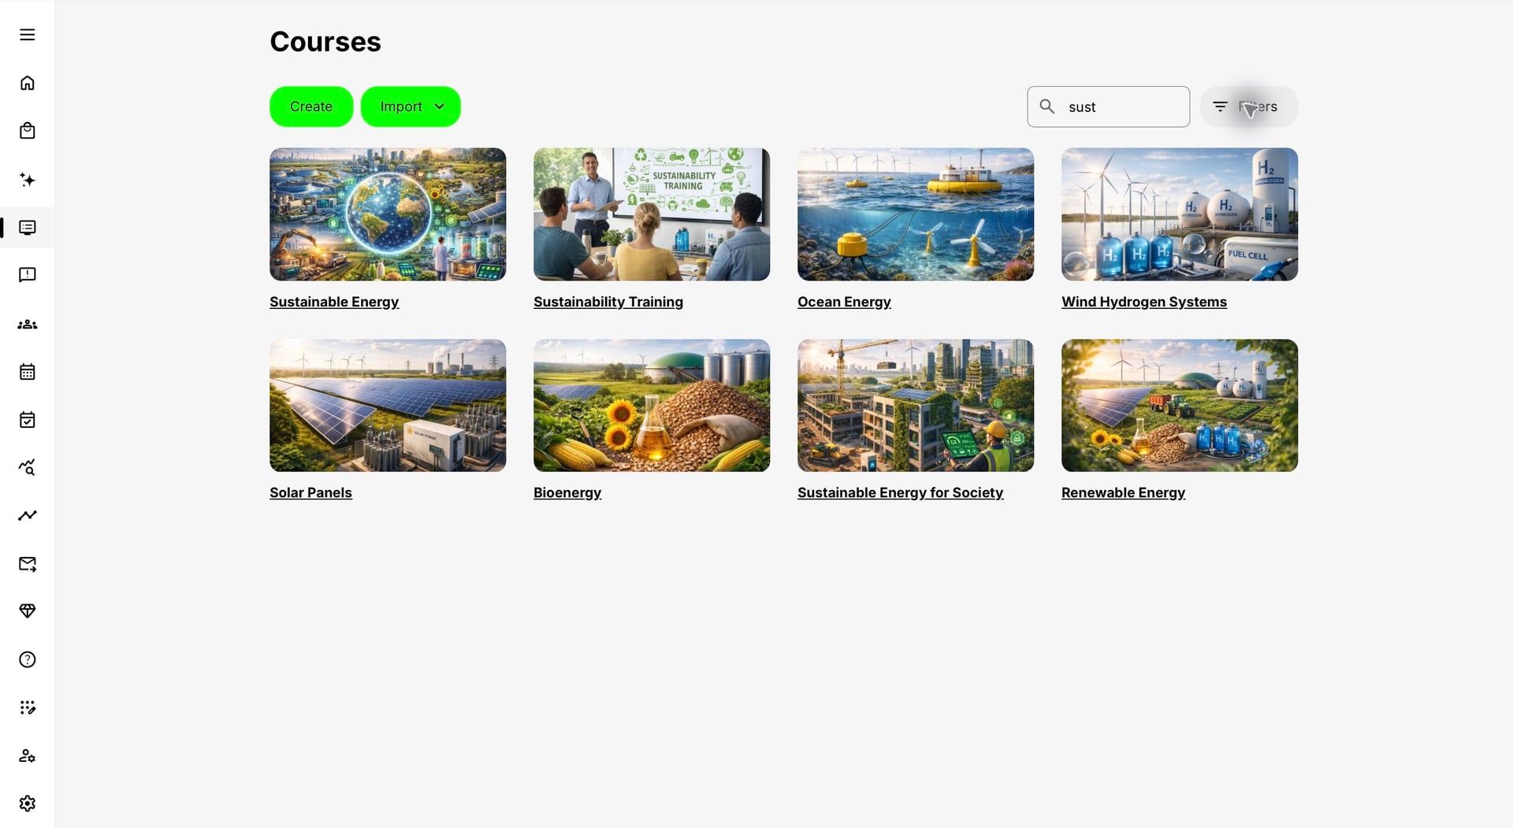Open the Filters button

[1248, 106]
